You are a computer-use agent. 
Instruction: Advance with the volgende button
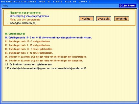(122, 19)
